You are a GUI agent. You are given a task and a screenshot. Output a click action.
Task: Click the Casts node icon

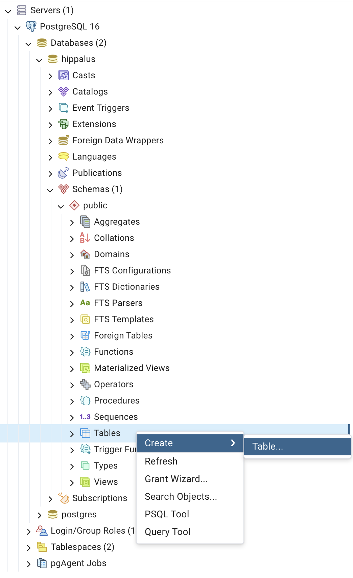tap(64, 75)
